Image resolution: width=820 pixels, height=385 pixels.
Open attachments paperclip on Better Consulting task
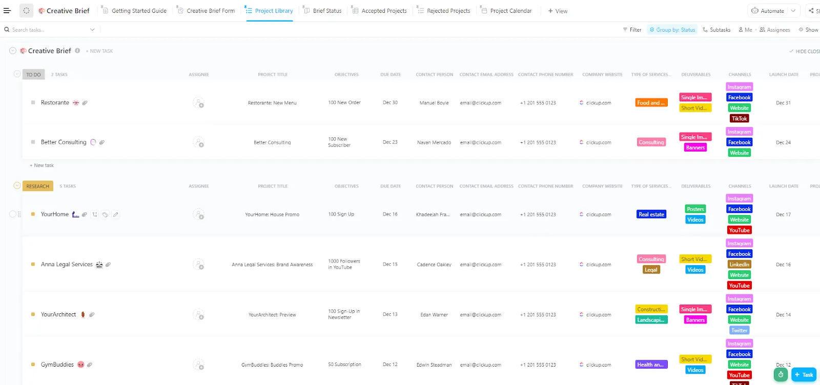click(x=102, y=142)
